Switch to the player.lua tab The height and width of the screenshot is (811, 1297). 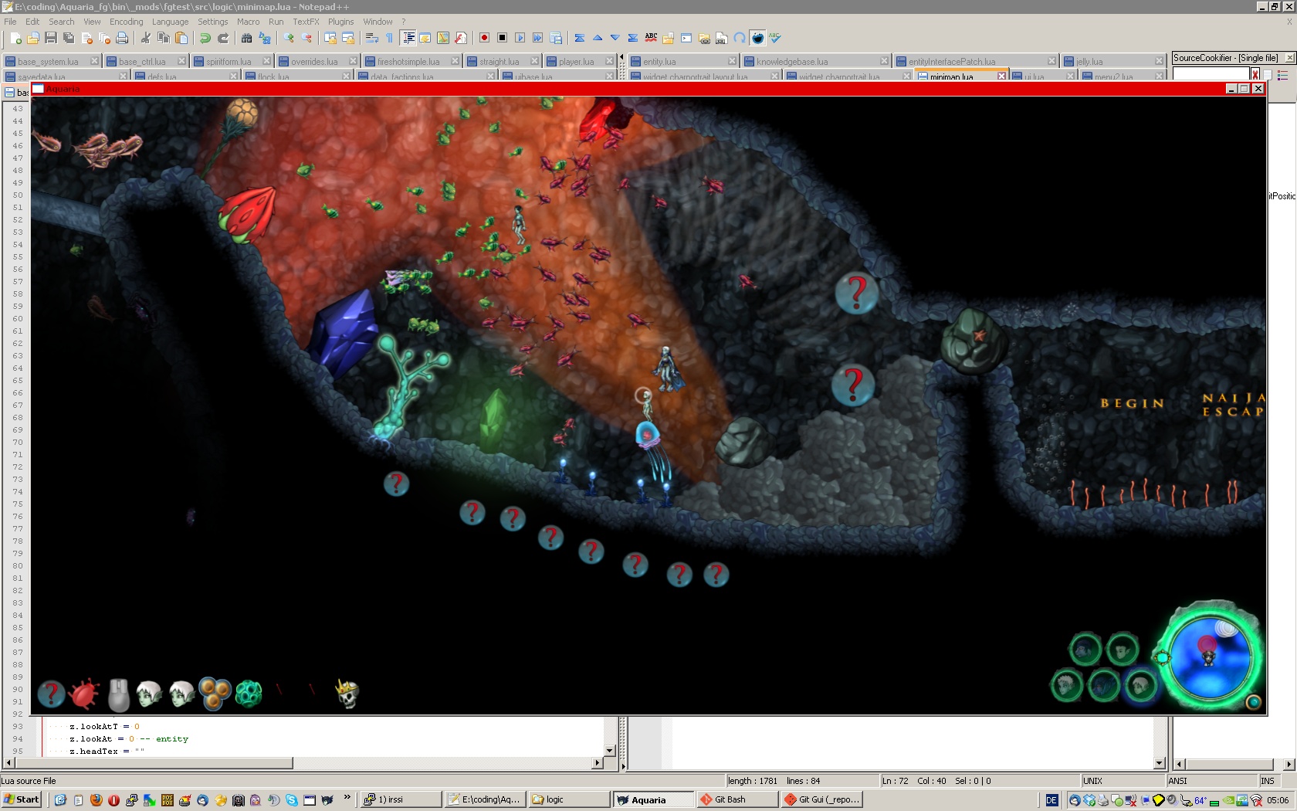tap(576, 62)
